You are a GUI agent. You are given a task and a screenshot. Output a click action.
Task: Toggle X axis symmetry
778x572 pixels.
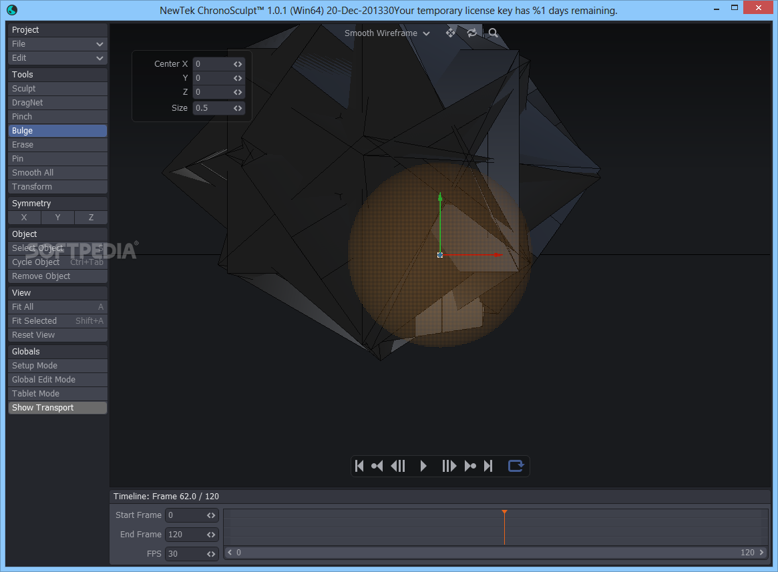click(24, 218)
